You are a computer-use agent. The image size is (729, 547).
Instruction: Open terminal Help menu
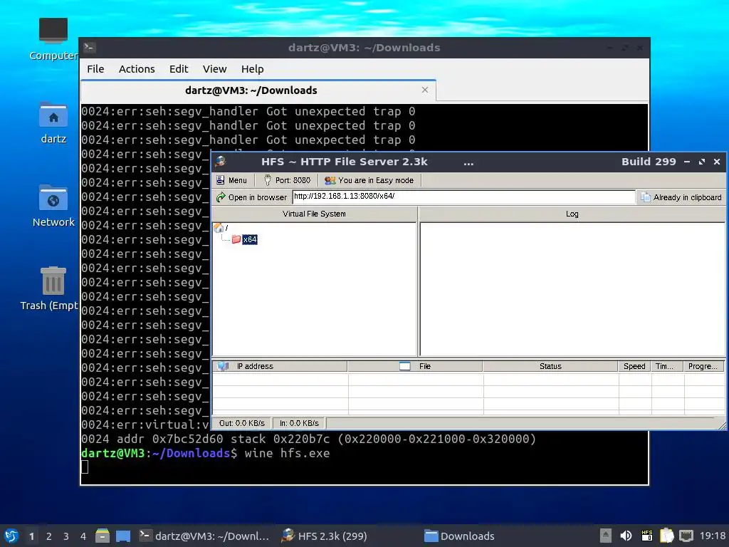(x=253, y=69)
